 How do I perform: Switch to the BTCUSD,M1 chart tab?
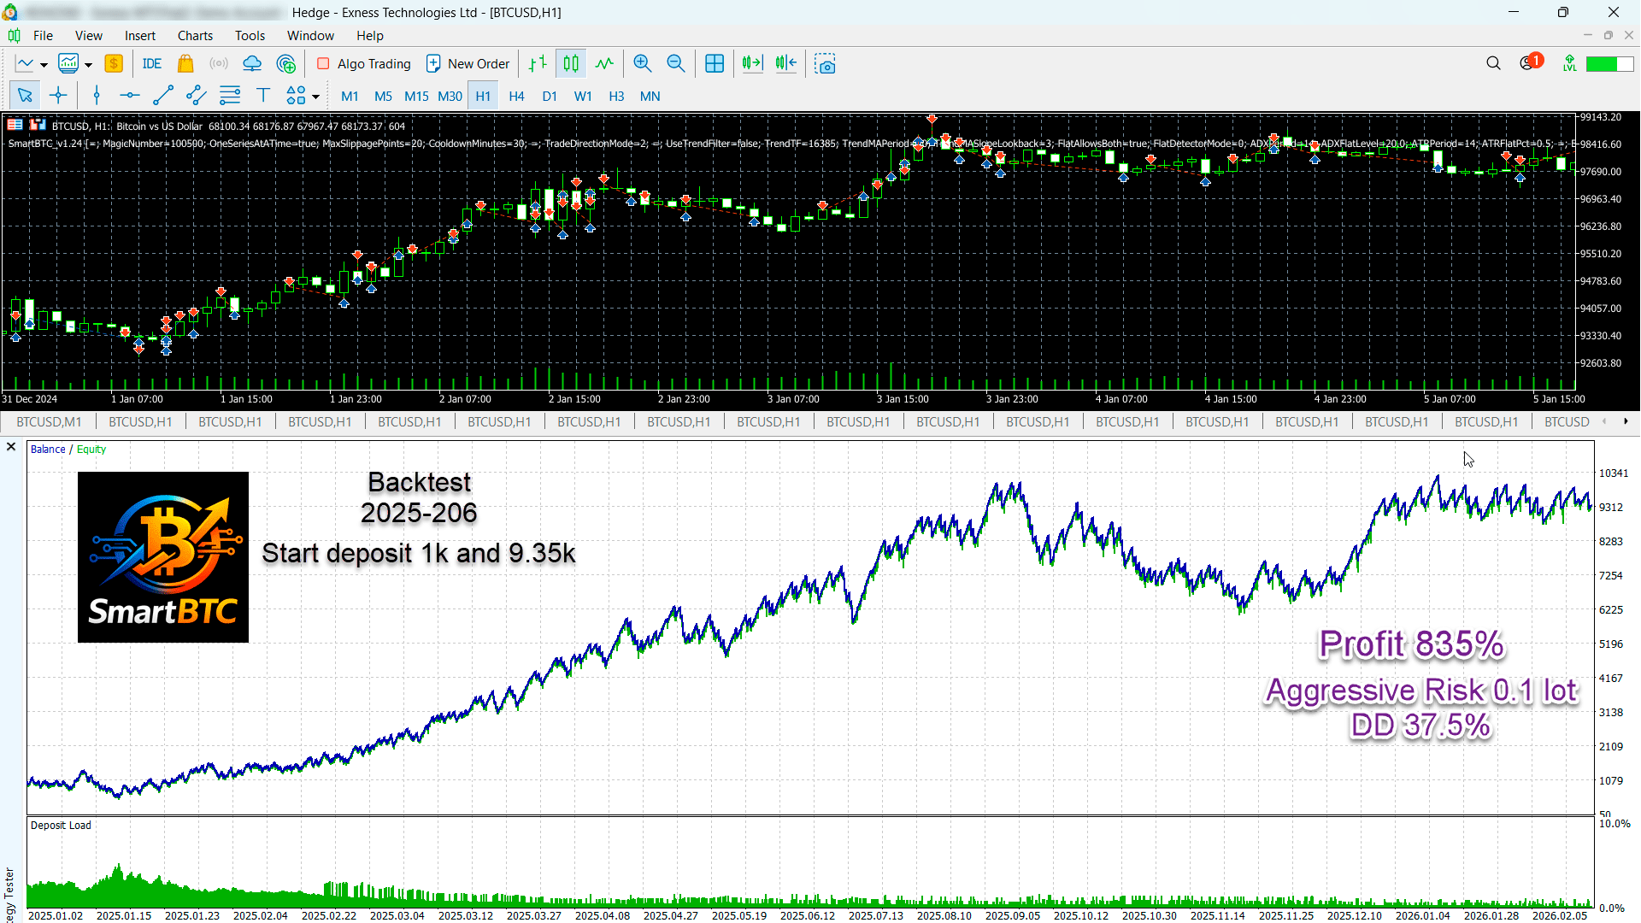[49, 422]
